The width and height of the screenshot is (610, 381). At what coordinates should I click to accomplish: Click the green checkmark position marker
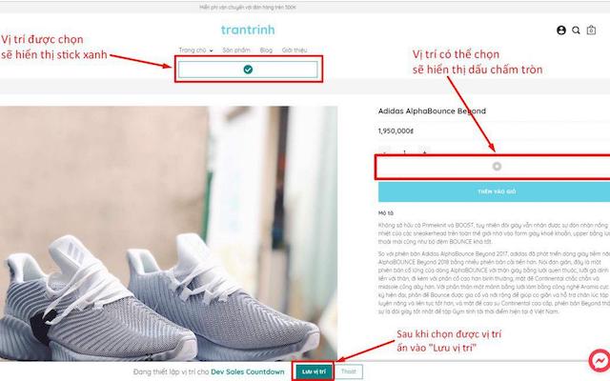(248, 70)
